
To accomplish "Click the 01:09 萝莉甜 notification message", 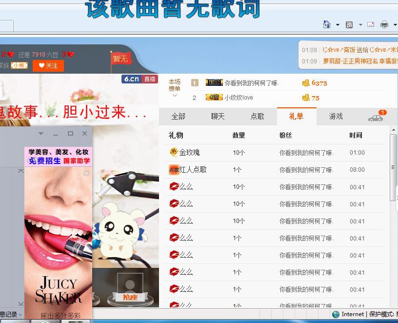I will pyautogui.click(x=350, y=61).
